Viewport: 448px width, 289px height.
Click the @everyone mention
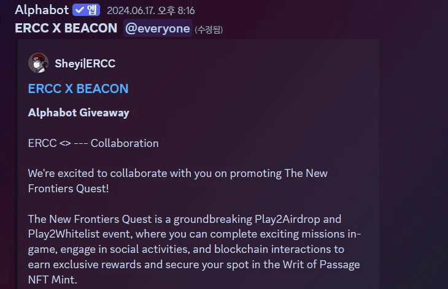tap(158, 29)
